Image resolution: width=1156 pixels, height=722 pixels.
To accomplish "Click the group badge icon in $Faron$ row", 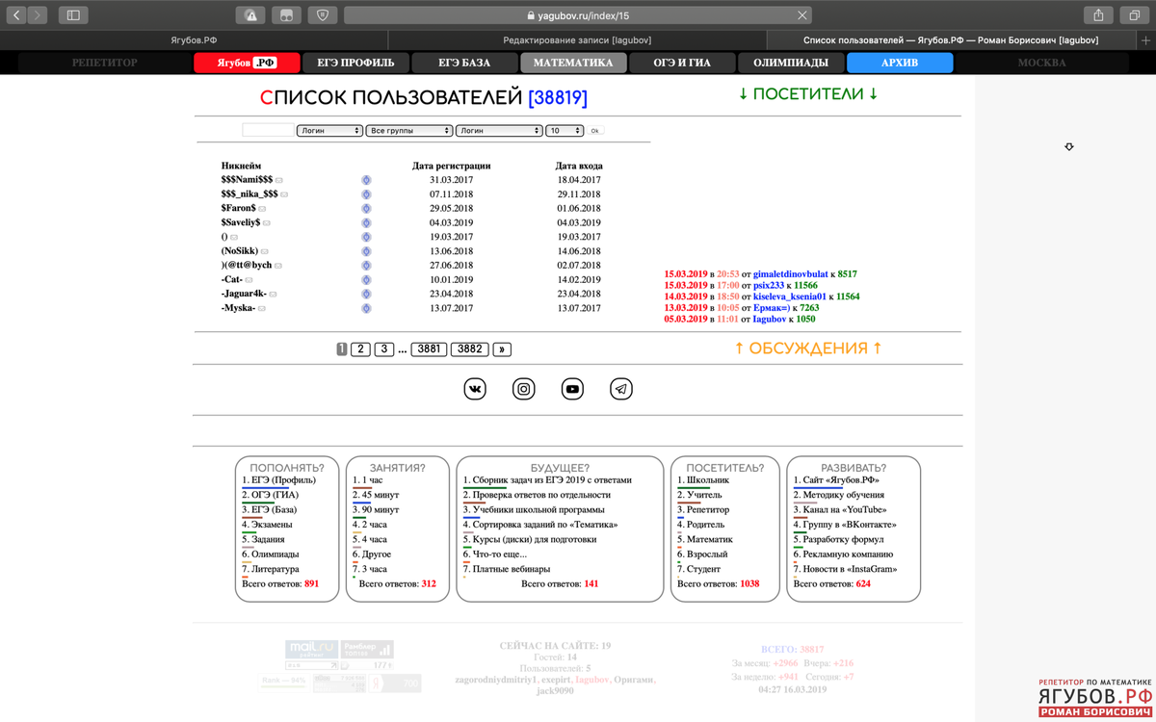I will click(x=366, y=209).
